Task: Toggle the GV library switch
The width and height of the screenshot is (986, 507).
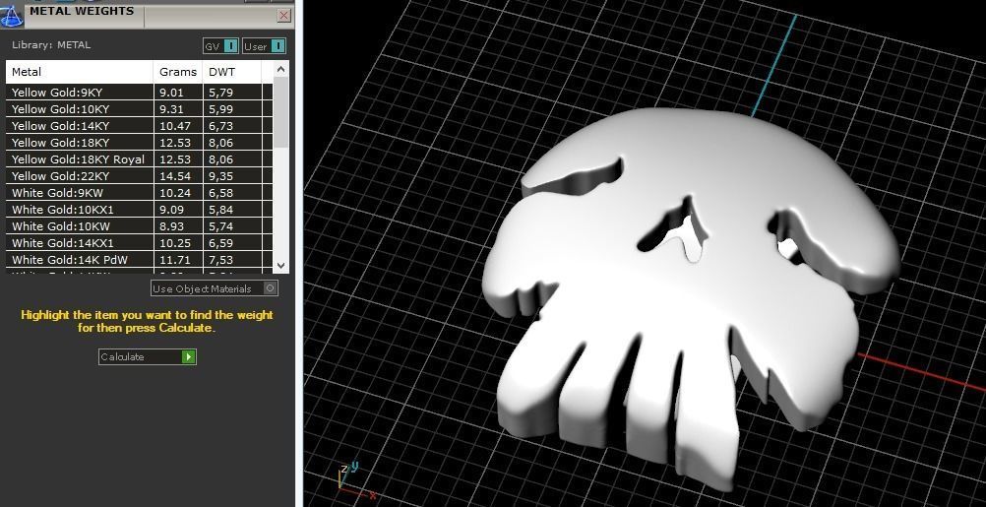Action: click(220, 46)
